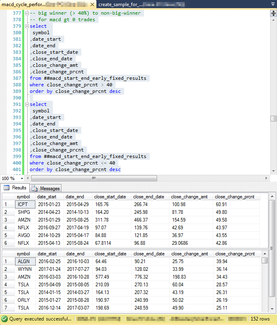Click the query success checkmark icon

(4, 319)
